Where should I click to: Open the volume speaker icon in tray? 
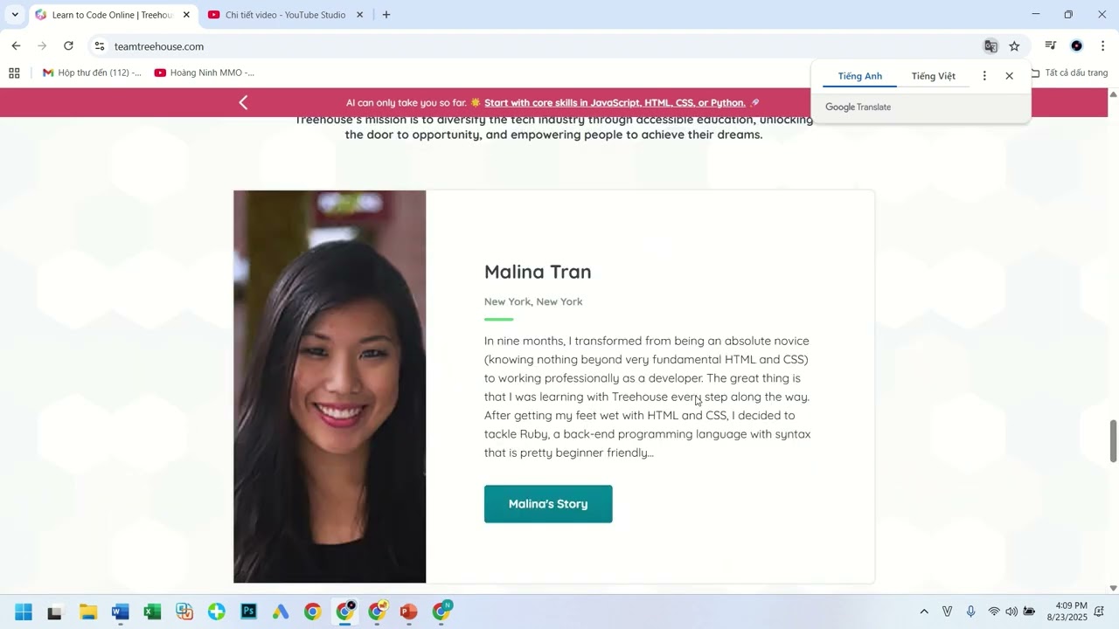pos(1011,612)
